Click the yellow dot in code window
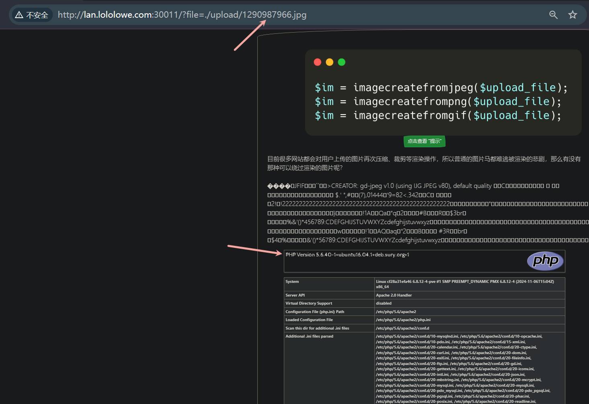This screenshot has height=404, width=589. click(330, 62)
